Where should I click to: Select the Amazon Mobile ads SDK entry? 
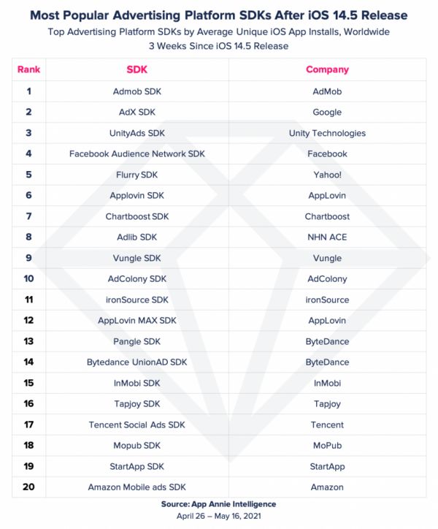(x=137, y=487)
